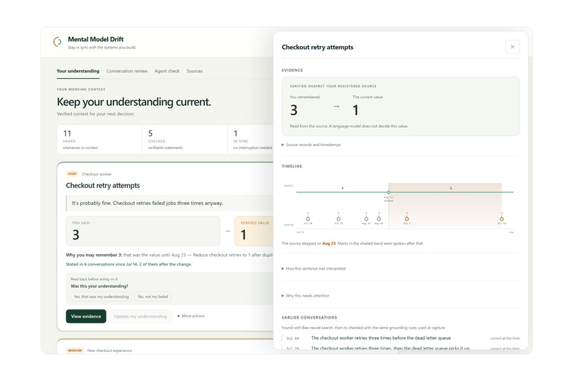Screen dimensions: 573x381
Task: Expand More actions disclosure
Action: click(x=191, y=316)
